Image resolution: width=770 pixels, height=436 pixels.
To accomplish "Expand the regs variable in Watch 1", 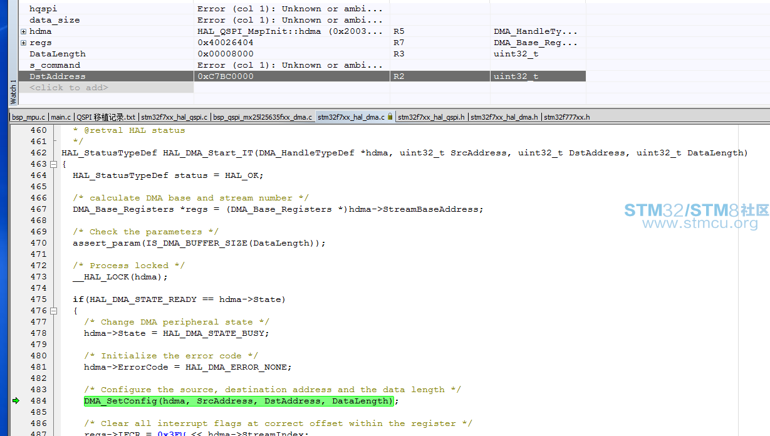I will 24,43.
